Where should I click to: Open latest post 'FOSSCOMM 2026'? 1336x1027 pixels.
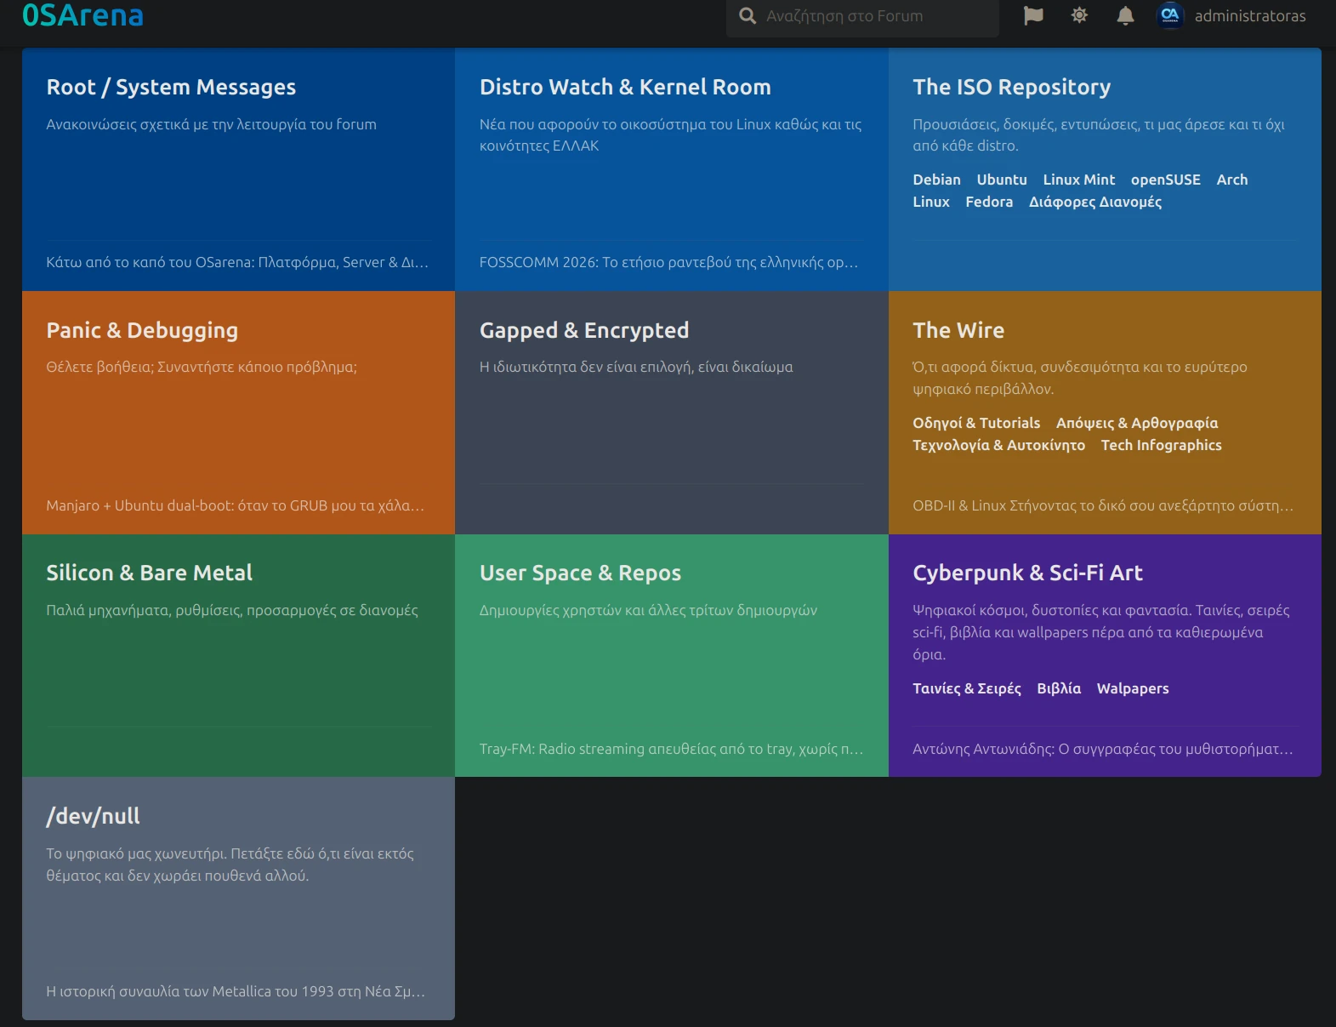click(x=669, y=262)
